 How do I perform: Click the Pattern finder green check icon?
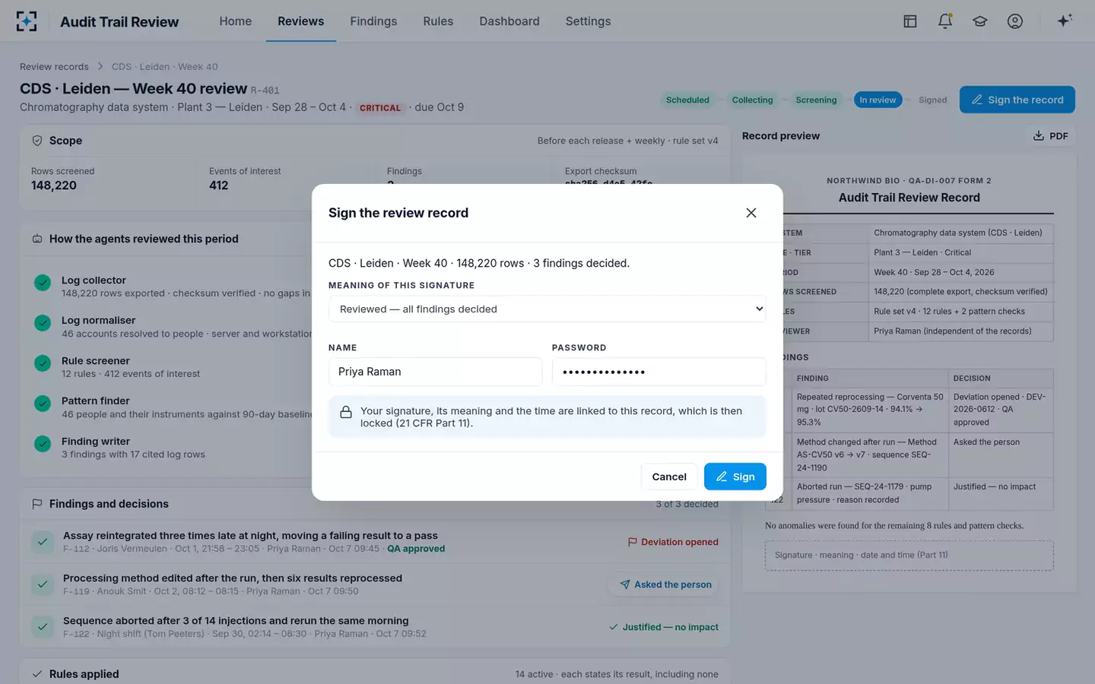(x=43, y=404)
